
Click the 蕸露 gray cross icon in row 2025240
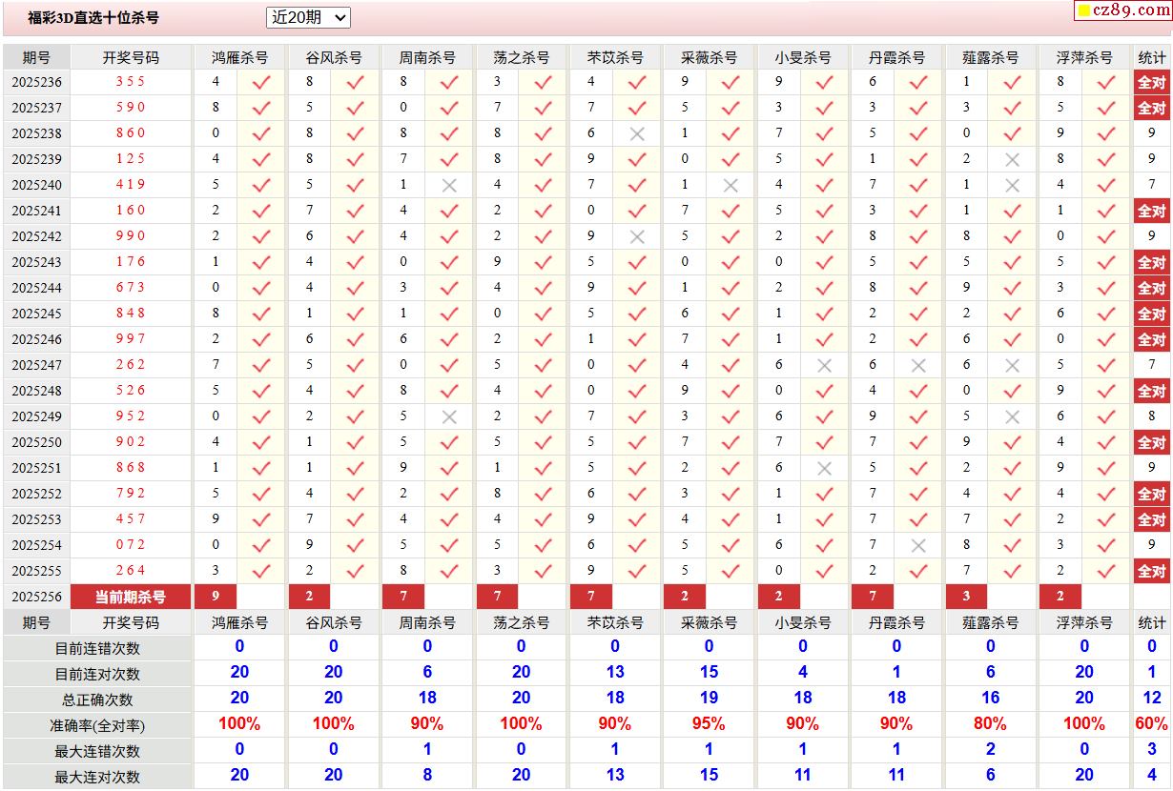click(1013, 185)
